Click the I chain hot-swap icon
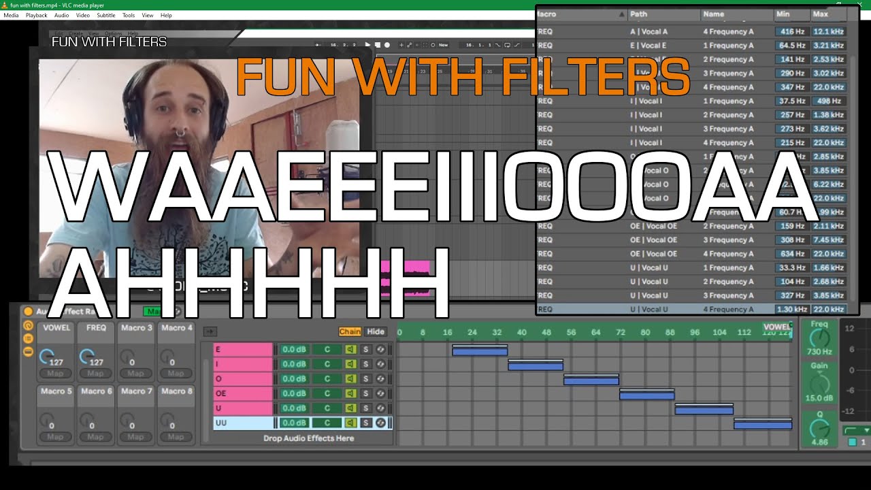The height and width of the screenshot is (490, 871). click(380, 364)
